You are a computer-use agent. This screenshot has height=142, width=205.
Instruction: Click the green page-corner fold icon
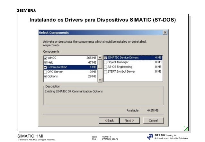[186, 129]
